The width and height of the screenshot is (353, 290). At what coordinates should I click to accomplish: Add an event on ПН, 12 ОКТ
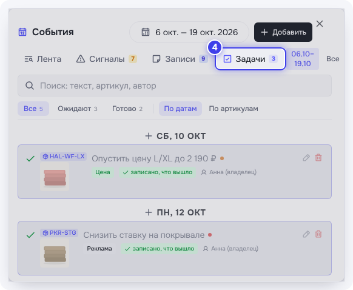[x=149, y=212]
